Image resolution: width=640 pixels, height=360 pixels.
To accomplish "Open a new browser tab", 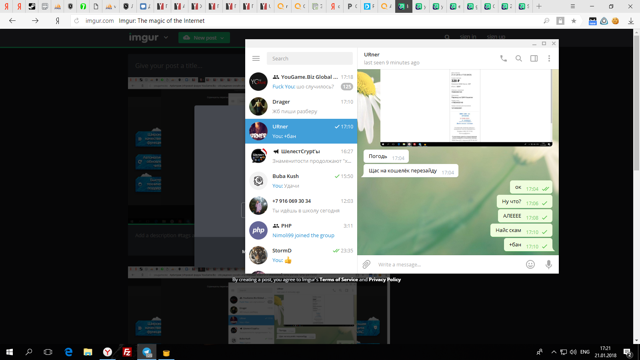I will pos(539,6).
